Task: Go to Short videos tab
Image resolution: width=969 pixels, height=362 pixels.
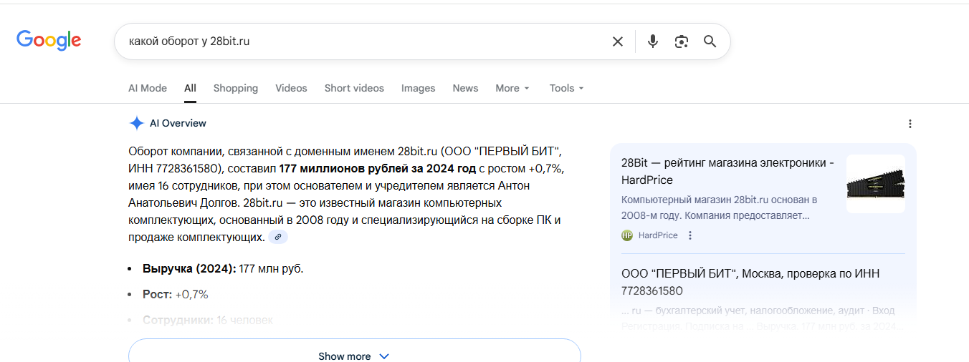Action: (354, 88)
